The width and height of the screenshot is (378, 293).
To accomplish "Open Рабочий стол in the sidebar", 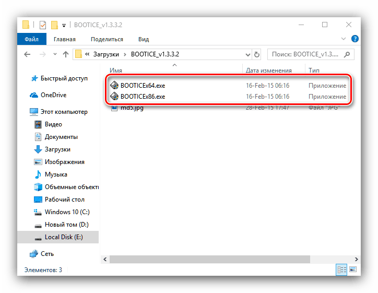I will point(65,200).
